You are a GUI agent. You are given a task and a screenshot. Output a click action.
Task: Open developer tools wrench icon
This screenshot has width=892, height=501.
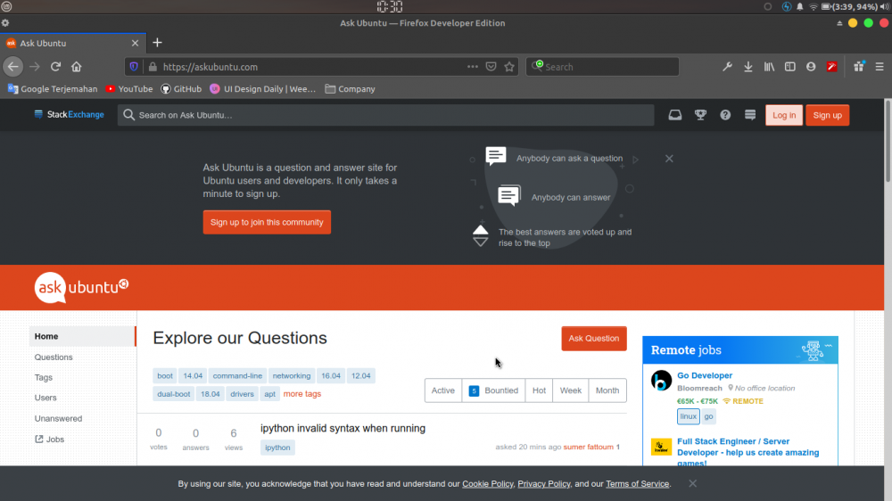pyautogui.click(x=727, y=67)
